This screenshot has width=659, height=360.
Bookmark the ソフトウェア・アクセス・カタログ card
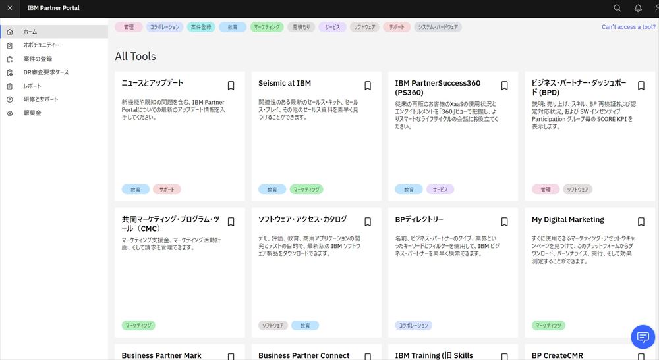(x=368, y=222)
